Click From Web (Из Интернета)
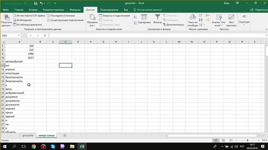This screenshot has height=150, width=268. tap(22, 20)
